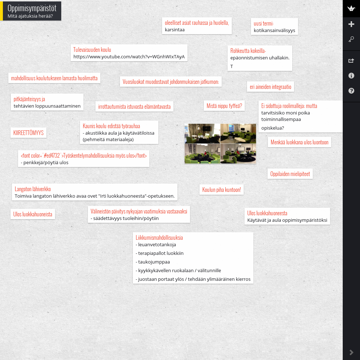The image size is (360, 360).
Task: Select the KIIREETTÖMYYS note
Action: [x=28, y=133]
